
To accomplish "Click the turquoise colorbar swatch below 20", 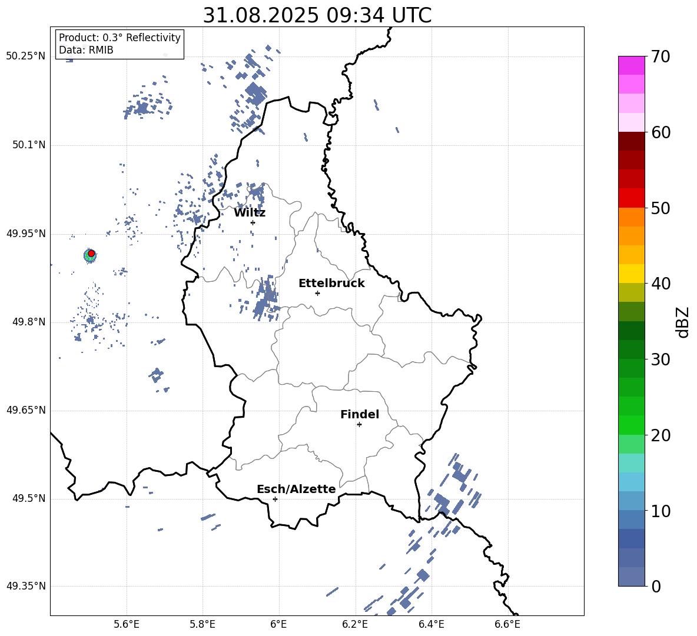I will click(631, 463).
